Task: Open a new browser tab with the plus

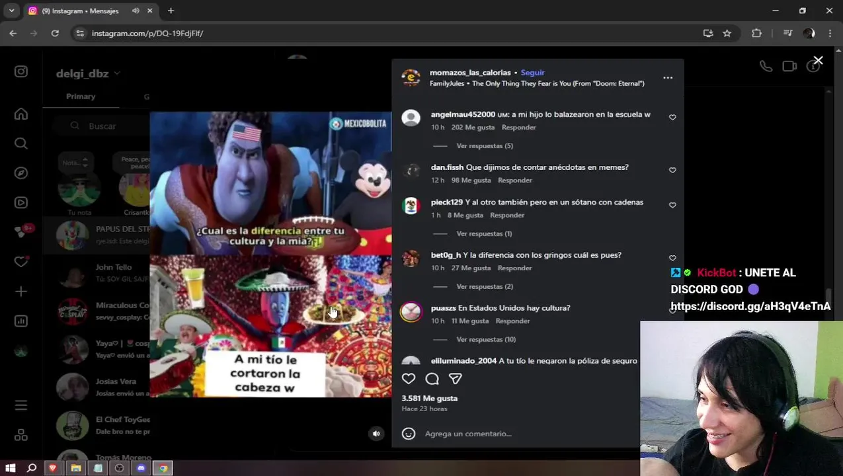Action: click(x=171, y=11)
